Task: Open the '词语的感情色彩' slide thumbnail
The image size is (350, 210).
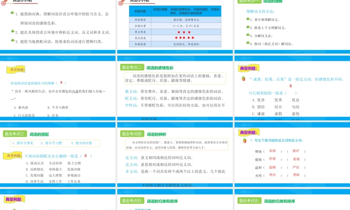Action: pyautogui.click(x=175, y=88)
